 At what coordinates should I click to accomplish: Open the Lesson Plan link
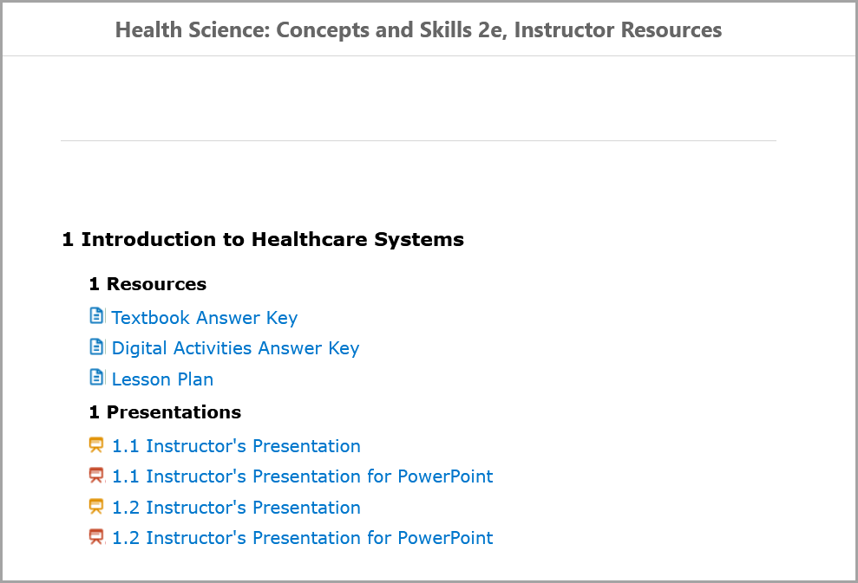point(162,379)
